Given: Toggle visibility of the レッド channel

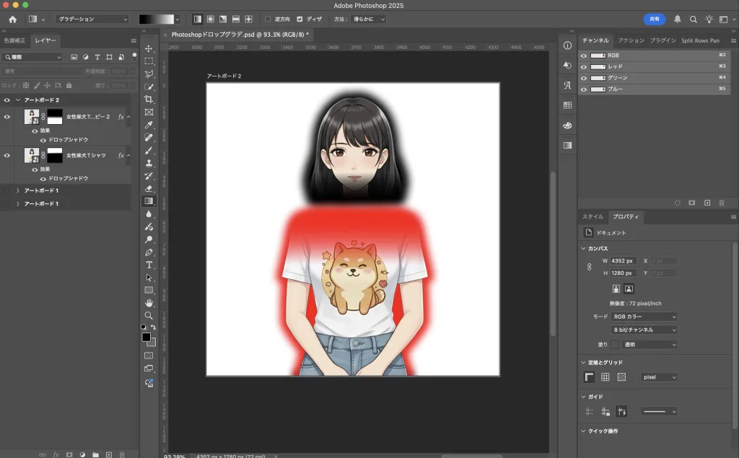Looking at the screenshot, I should click(x=584, y=66).
